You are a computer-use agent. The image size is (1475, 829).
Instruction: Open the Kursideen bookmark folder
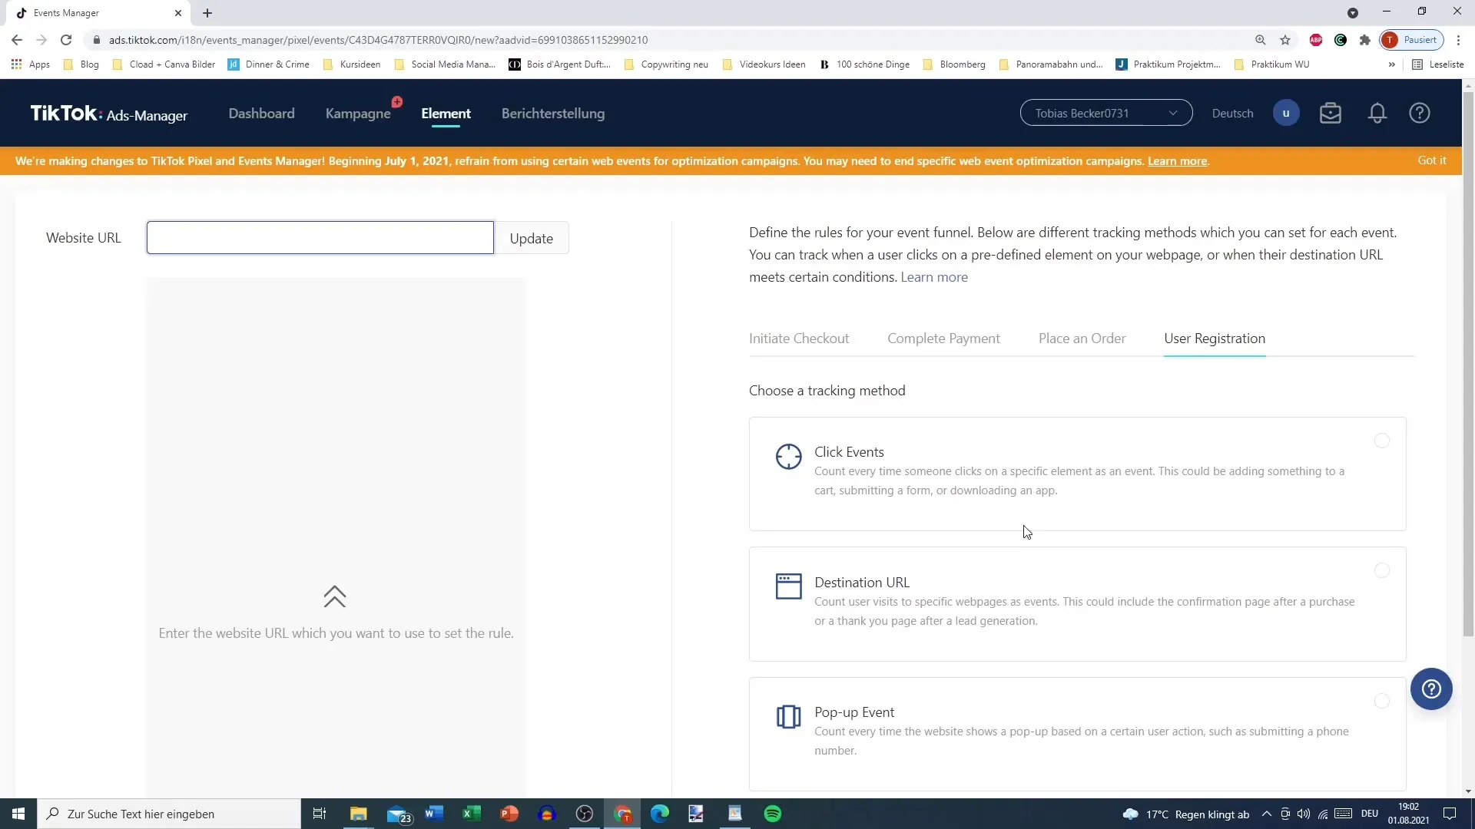click(352, 64)
